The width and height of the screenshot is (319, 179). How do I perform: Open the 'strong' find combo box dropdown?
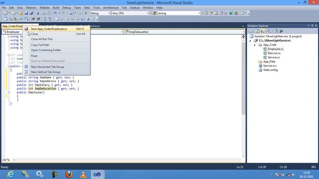coord(199,13)
